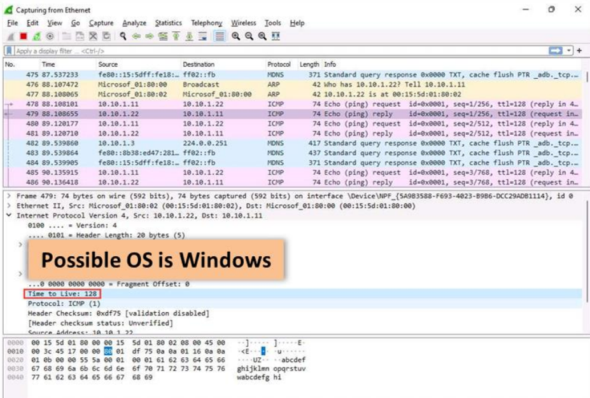Open the File menu
This screenshot has height=398, width=590.
pyautogui.click(x=13, y=23)
